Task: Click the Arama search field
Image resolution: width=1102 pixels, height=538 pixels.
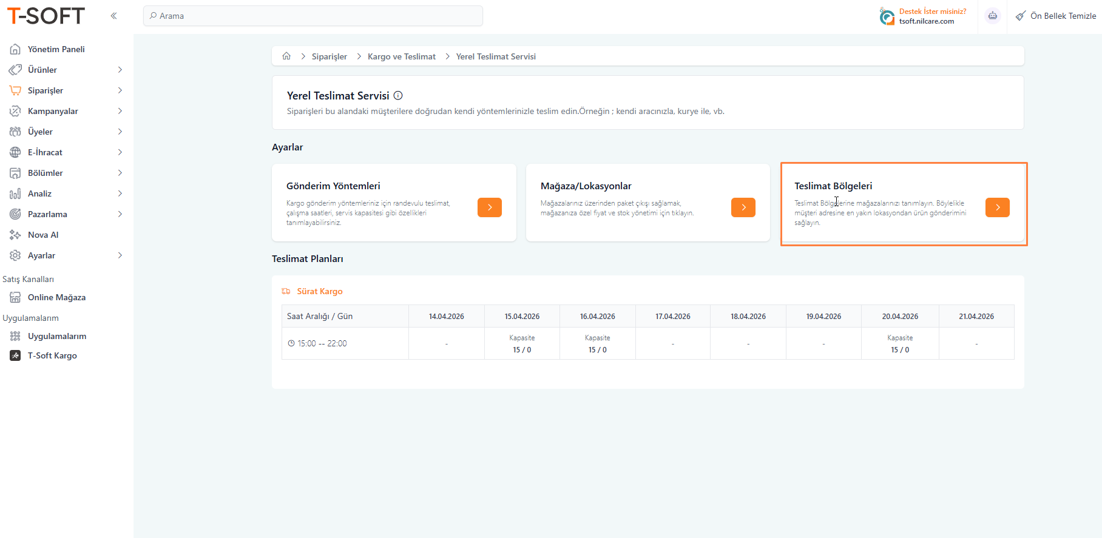Action: 313,16
